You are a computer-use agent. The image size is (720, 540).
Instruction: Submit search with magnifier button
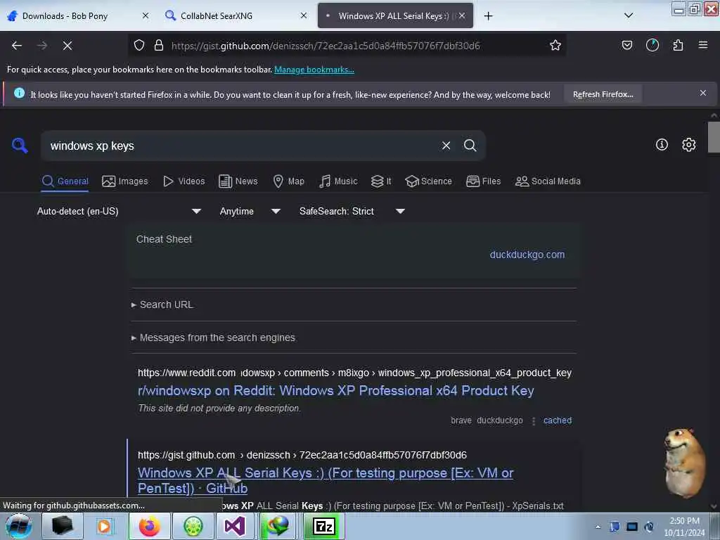pyautogui.click(x=470, y=146)
